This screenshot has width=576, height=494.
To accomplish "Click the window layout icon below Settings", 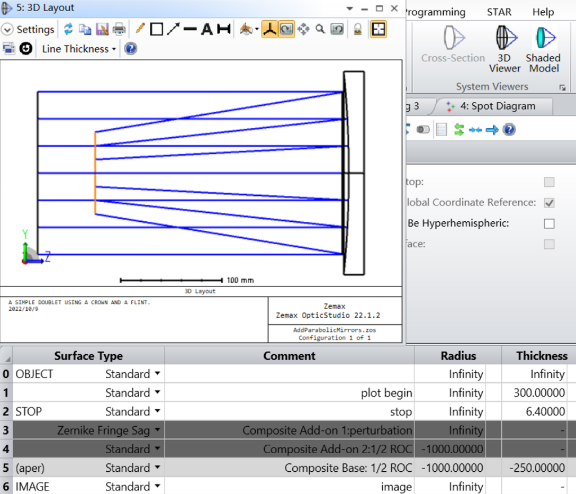I will tap(8, 49).
